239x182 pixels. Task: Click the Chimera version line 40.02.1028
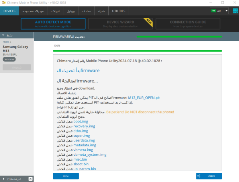pyautogui.click(x=109, y=61)
